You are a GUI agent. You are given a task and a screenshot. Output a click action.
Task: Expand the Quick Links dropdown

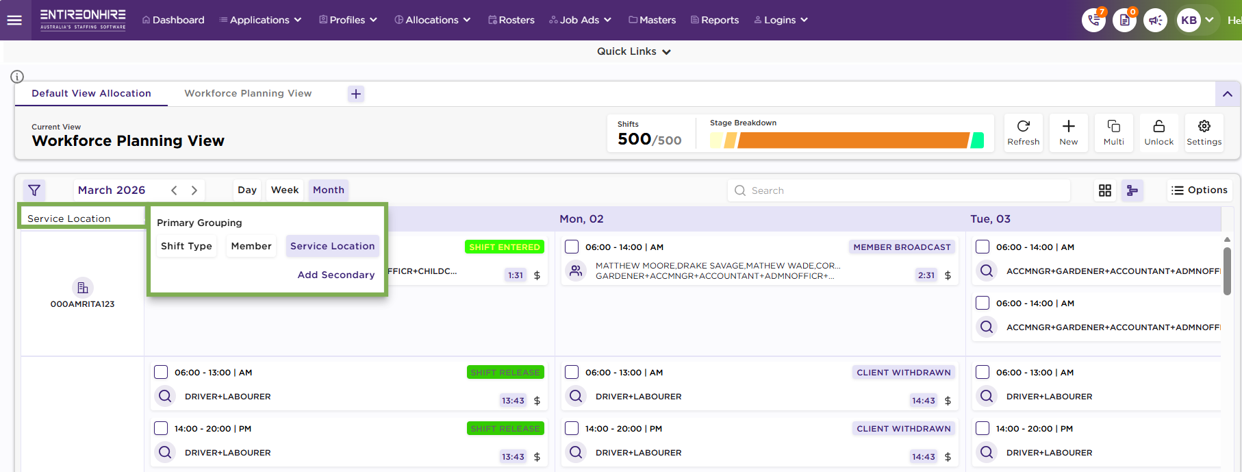[633, 51]
